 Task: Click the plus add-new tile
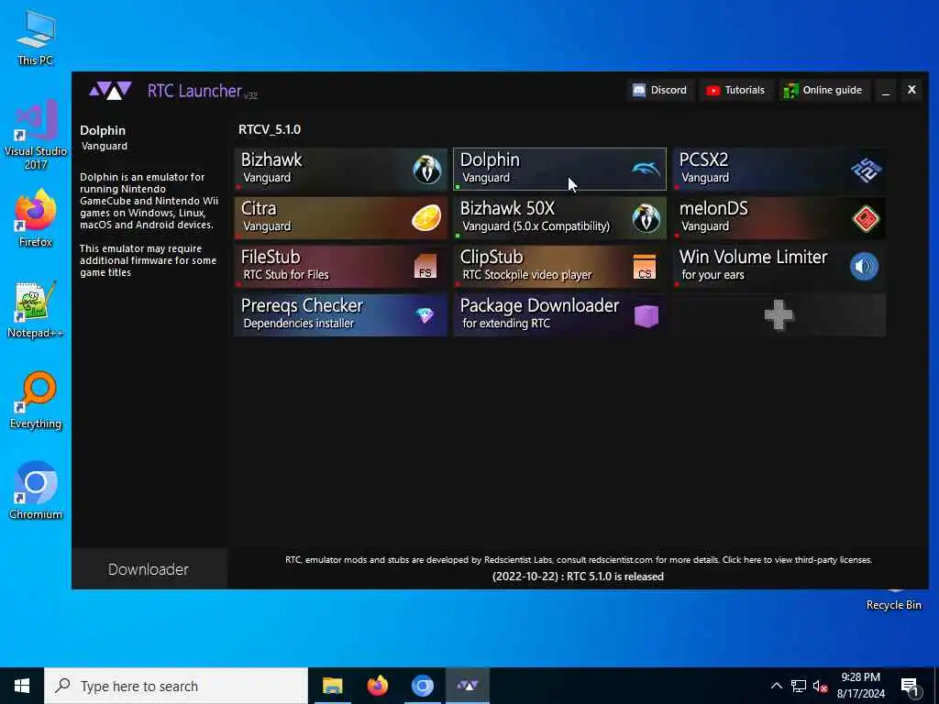tap(779, 315)
